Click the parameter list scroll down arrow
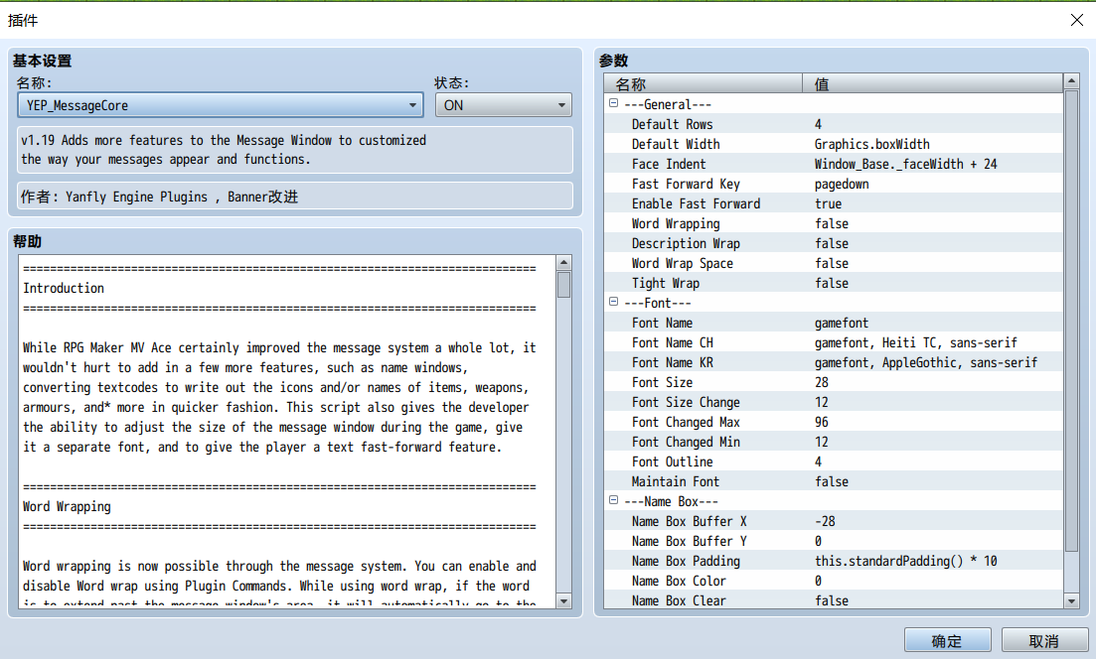1096x659 pixels. coord(1071,600)
